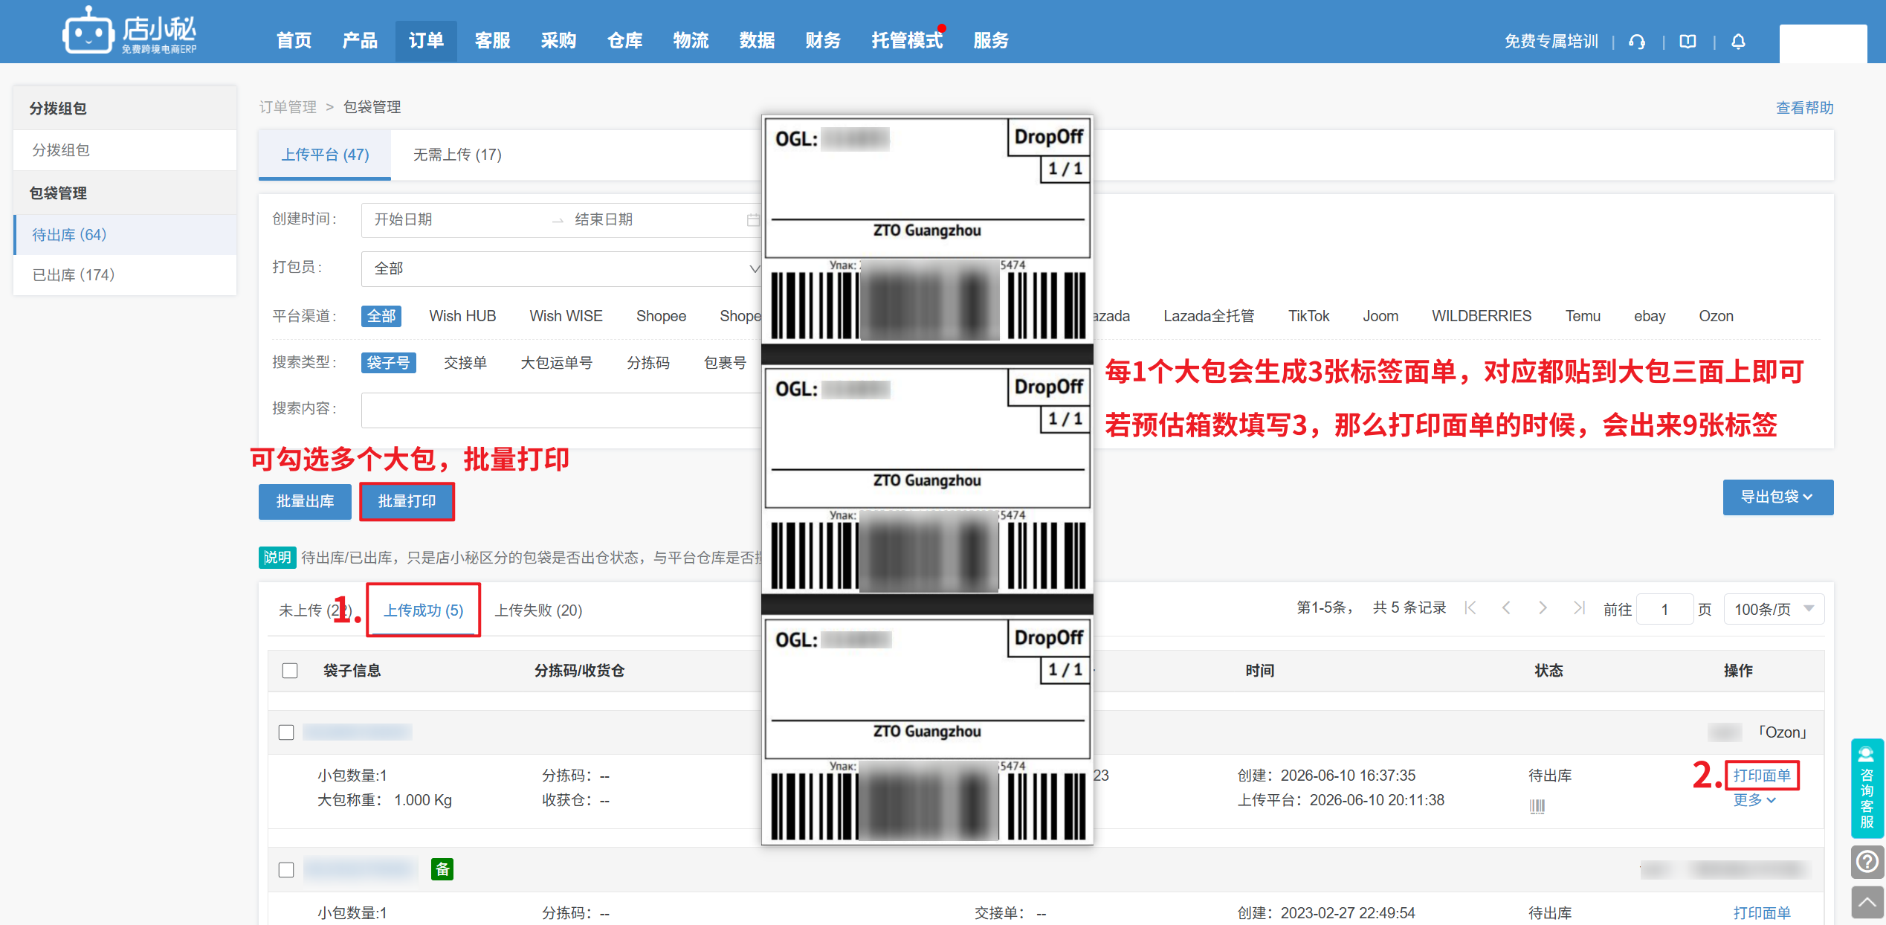The height and width of the screenshot is (925, 1886).
Task: Expand the 导出包袋 dropdown button
Action: point(1777,497)
